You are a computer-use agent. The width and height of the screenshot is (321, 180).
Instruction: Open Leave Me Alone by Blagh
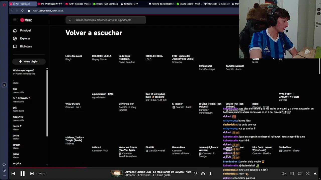click(x=74, y=56)
